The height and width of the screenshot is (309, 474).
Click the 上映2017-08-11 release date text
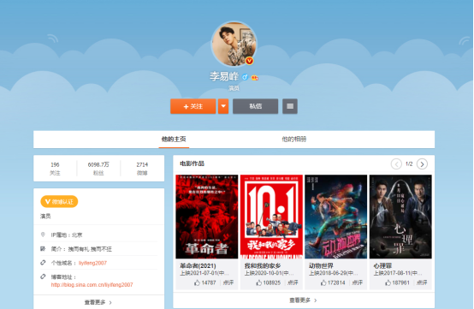click(398, 273)
